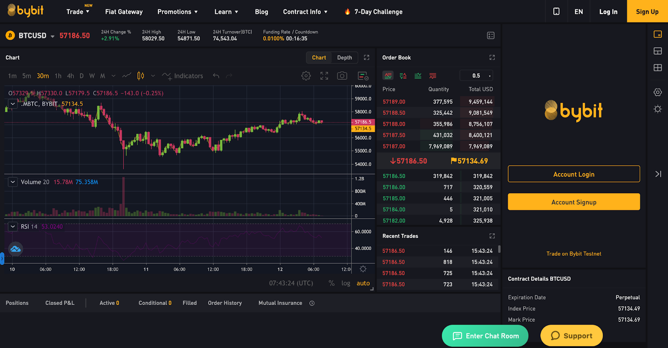
Task: Select the single-panel layout icon in sidebar
Action: point(658,34)
